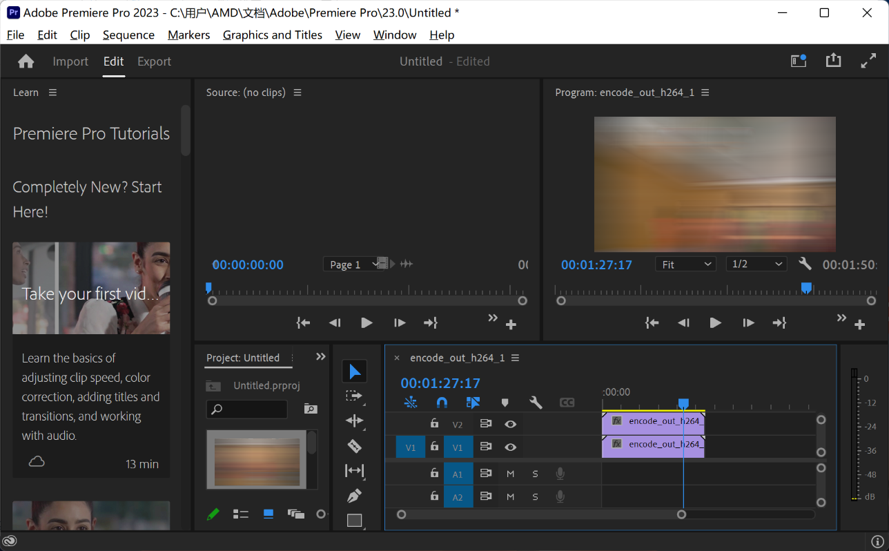This screenshot has width=889, height=551.
Task: Open the Fit zoom level dropdown
Action: pos(685,264)
